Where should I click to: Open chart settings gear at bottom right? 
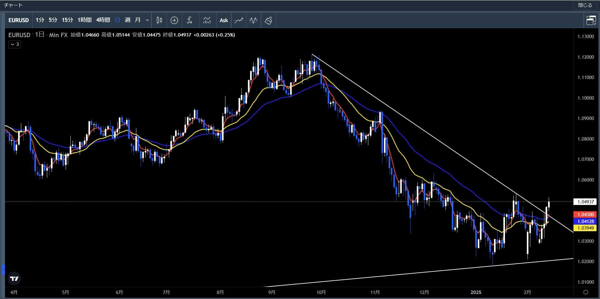[x=586, y=292]
